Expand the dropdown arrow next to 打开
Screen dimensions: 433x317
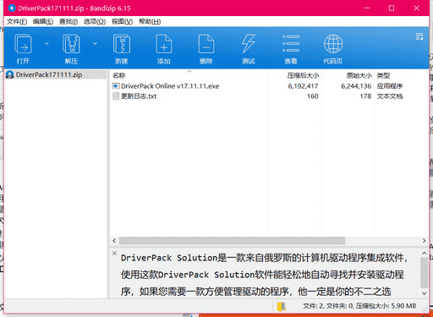(47, 43)
